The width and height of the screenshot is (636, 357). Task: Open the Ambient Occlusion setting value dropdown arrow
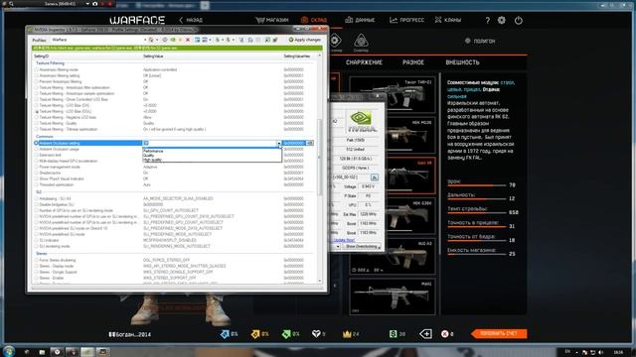pos(278,143)
